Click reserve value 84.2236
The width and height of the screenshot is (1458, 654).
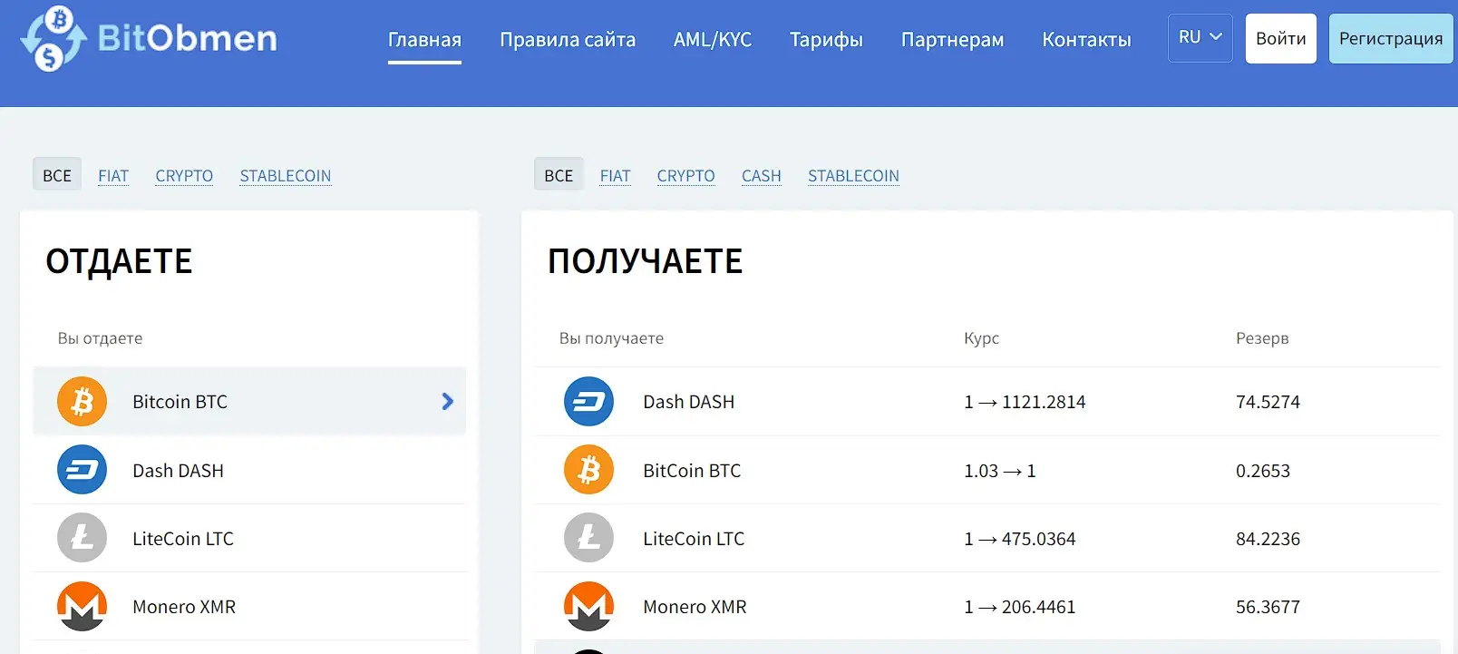pos(1268,539)
